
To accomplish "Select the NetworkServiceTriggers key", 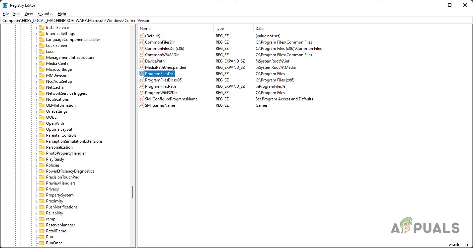I will 66,93.
